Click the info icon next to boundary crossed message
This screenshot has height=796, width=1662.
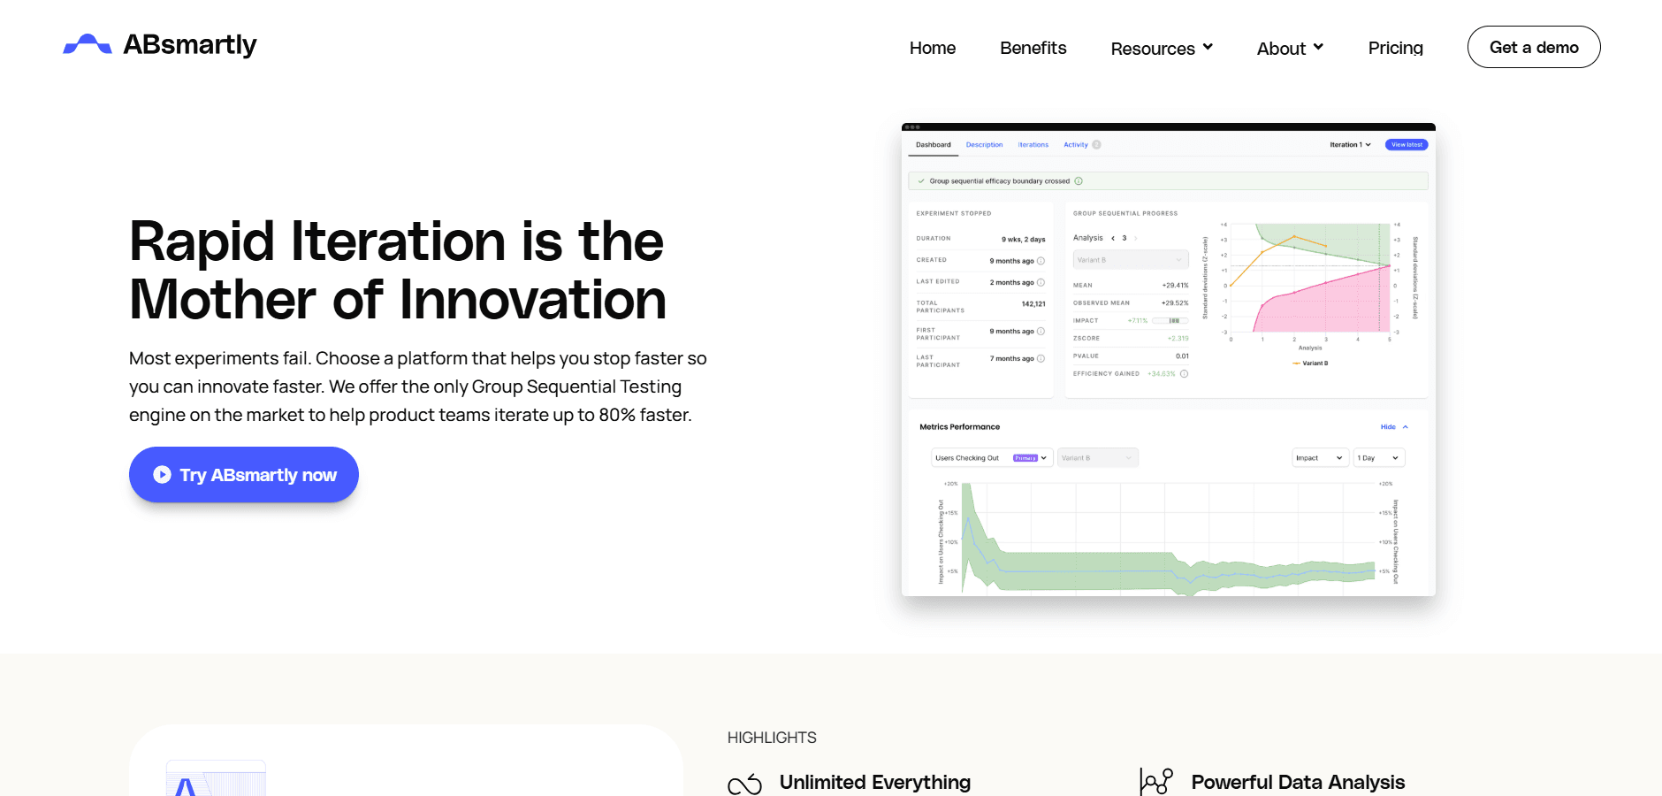[1079, 181]
